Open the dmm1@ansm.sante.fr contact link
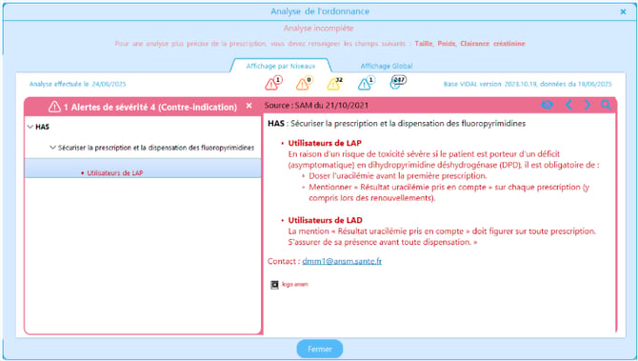Viewport: 638px width, 361px height. (342, 261)
